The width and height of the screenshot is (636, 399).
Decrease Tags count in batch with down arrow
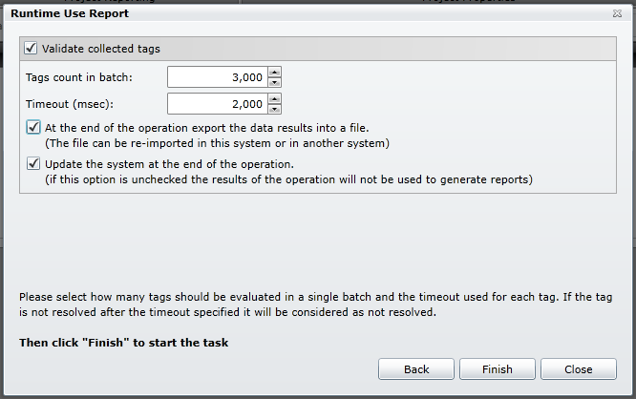tap(274, 82)
